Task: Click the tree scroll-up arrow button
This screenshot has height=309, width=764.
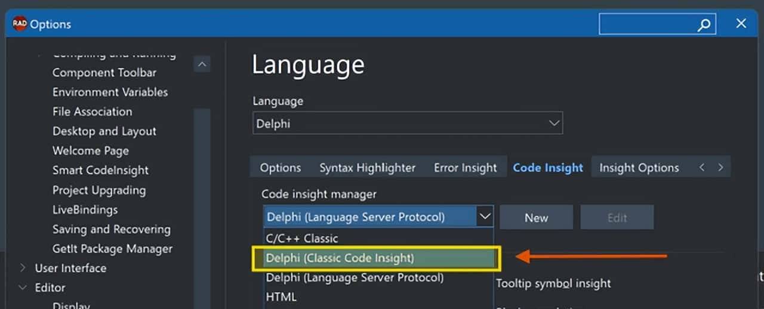Action: coord(202,64)
